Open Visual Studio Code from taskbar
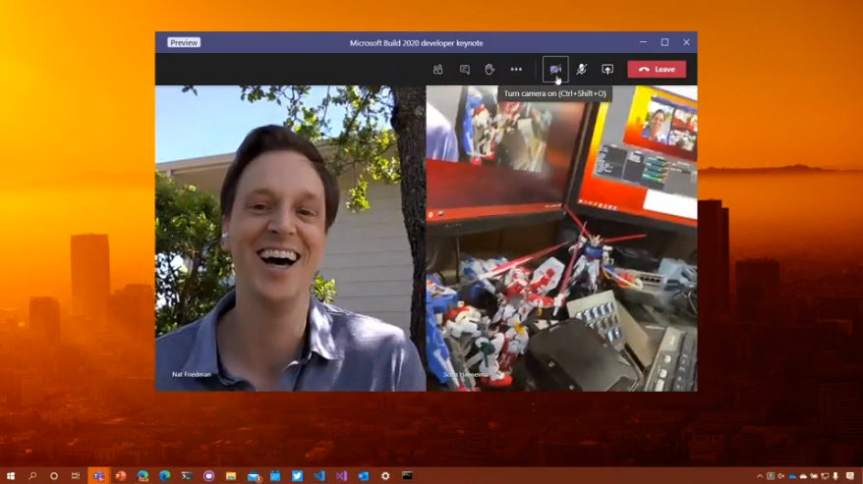The height and width of the screenshot is (484, 863). pos(319,476)
